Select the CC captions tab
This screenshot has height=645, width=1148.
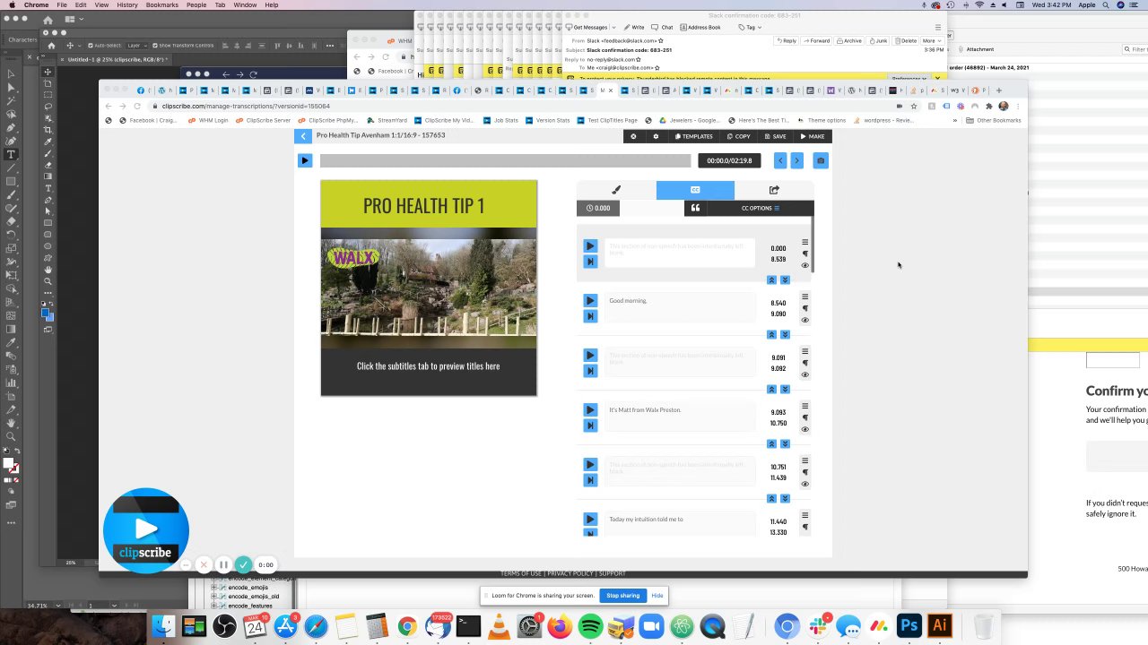(x=695, y=190)
